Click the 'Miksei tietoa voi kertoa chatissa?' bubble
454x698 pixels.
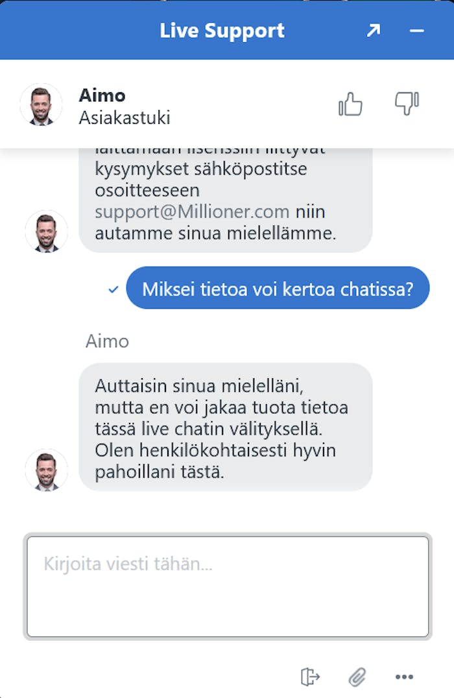click(278, 288)
